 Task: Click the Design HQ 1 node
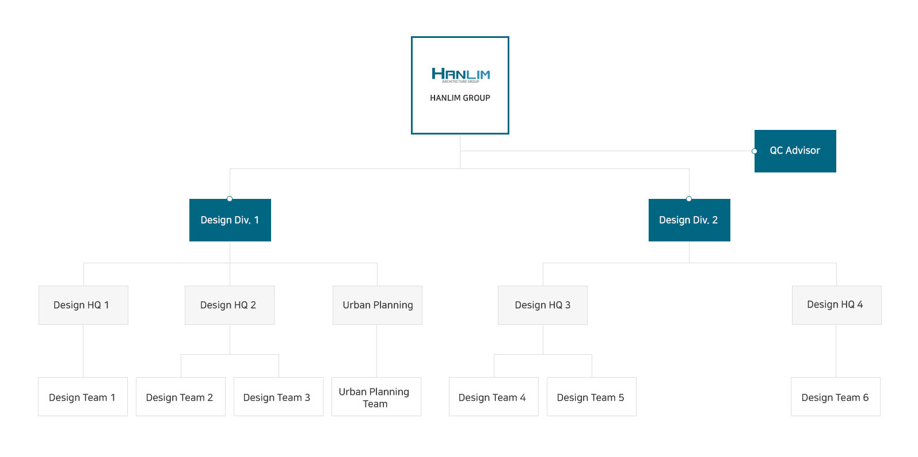(x=83, y=305)
